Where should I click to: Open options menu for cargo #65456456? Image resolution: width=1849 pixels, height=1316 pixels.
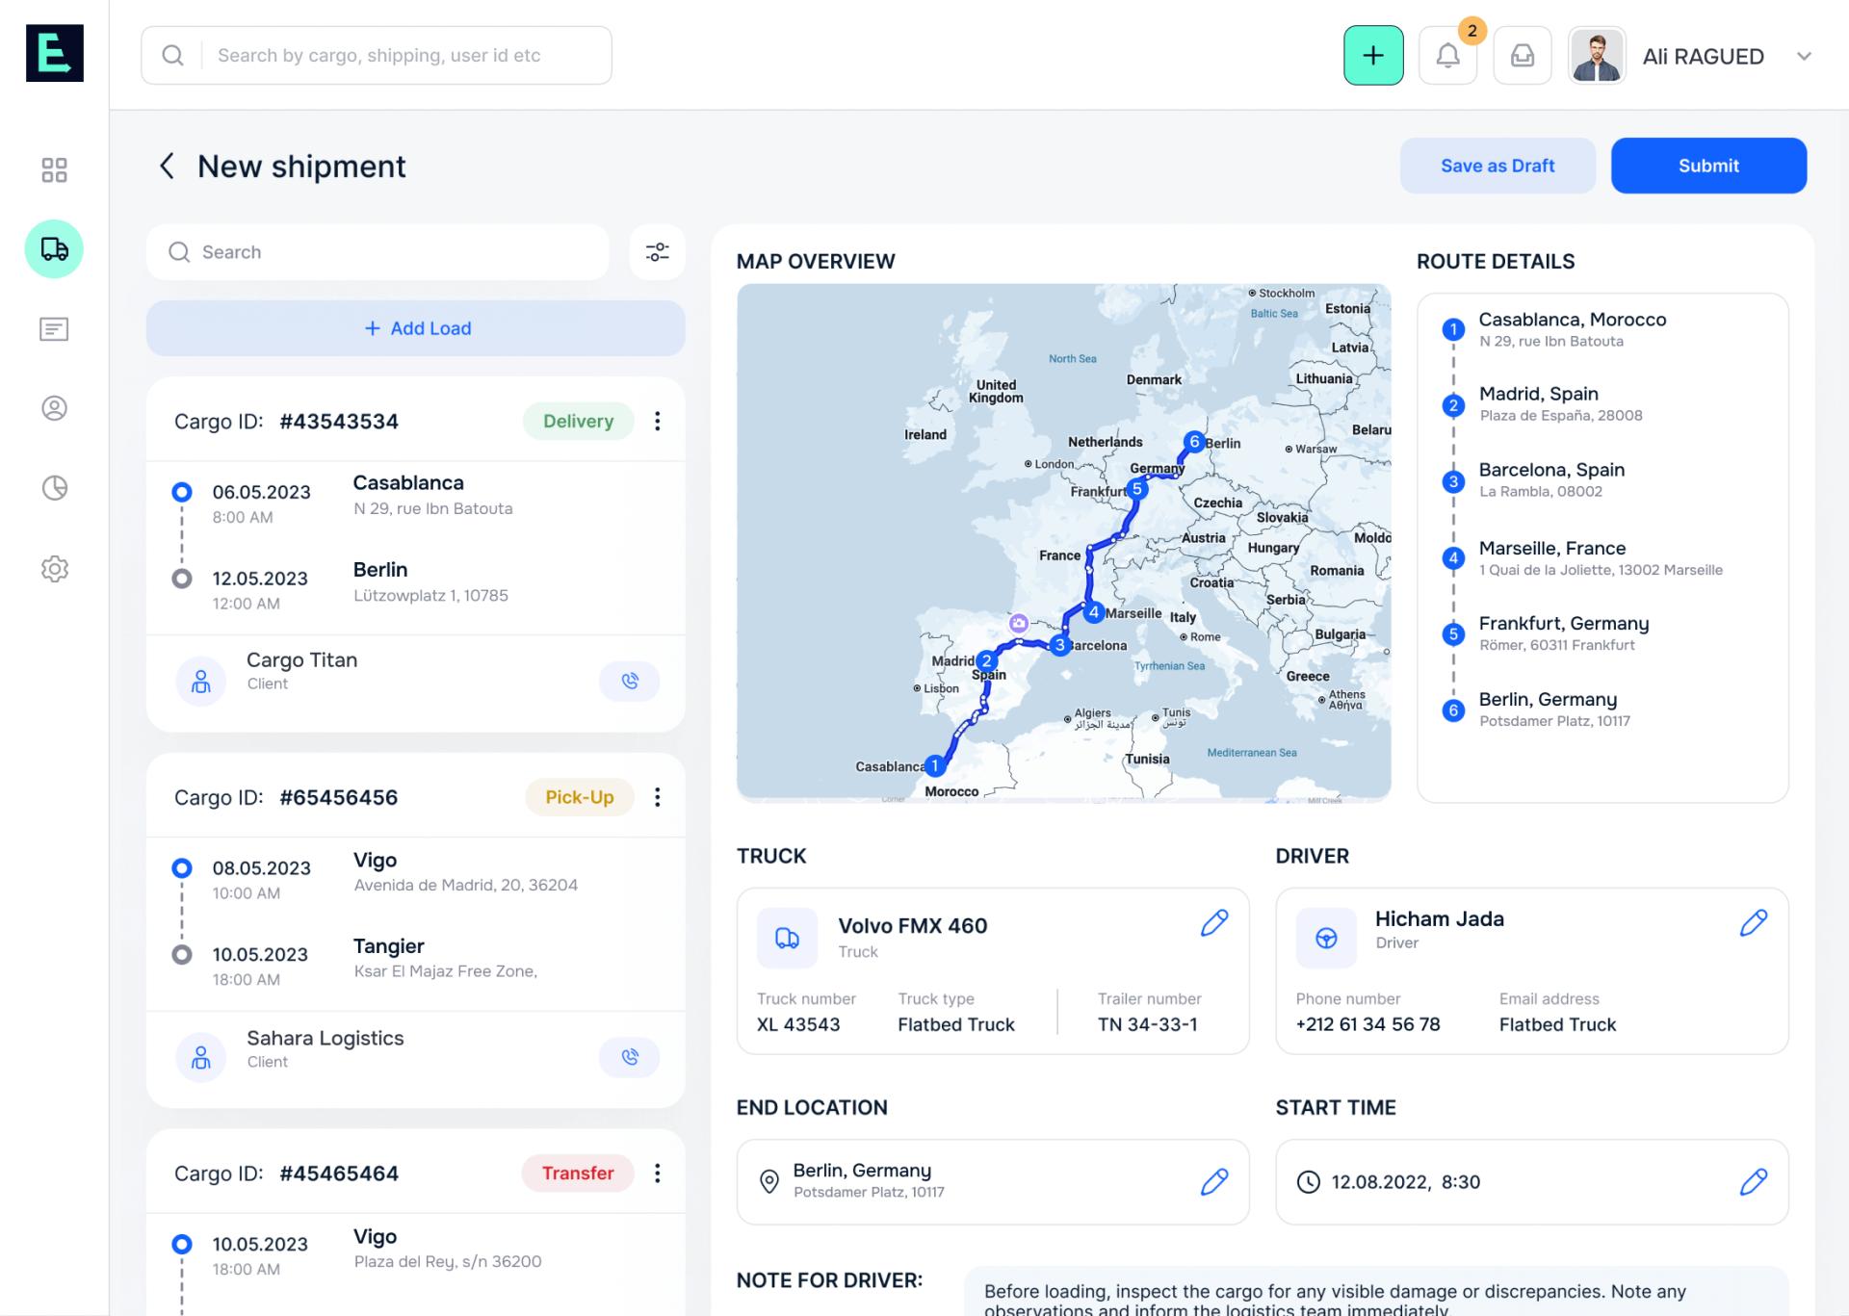point(657,797)
